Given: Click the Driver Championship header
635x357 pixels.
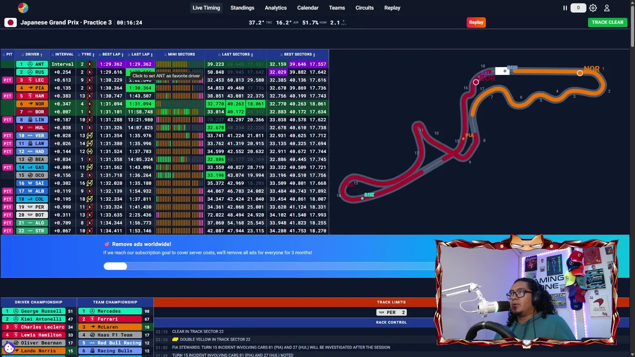Looking at the screenshot, I should click(39, 302).
